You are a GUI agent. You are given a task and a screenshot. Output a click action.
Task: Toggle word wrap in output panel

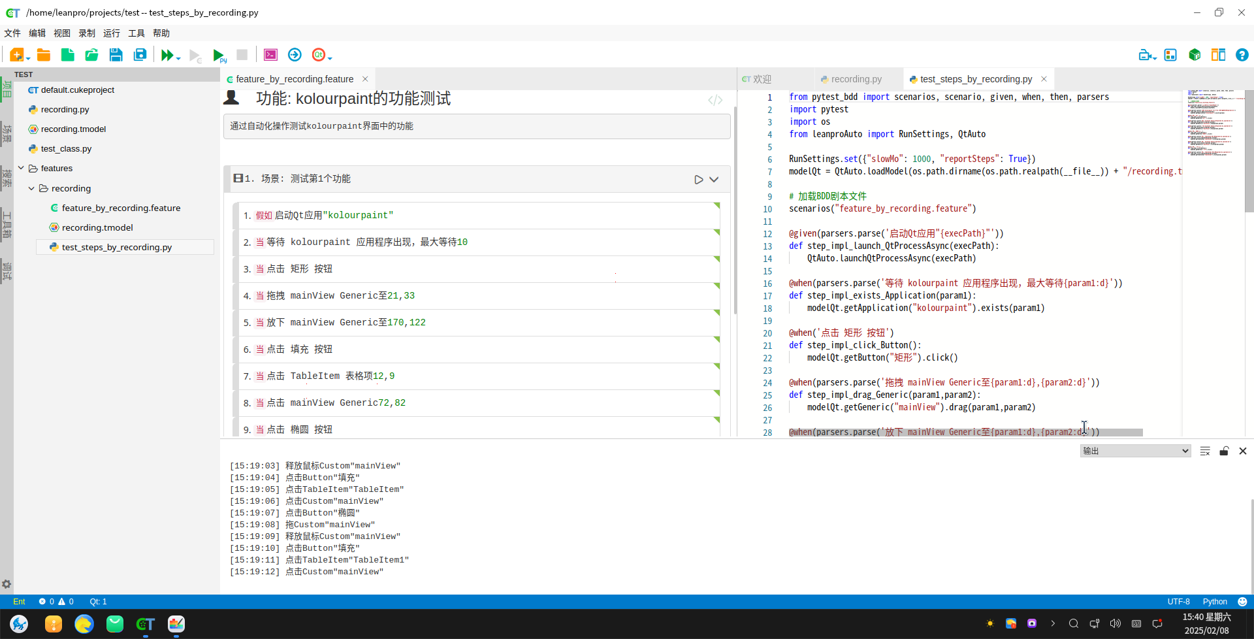click(x=1205, y=451)
